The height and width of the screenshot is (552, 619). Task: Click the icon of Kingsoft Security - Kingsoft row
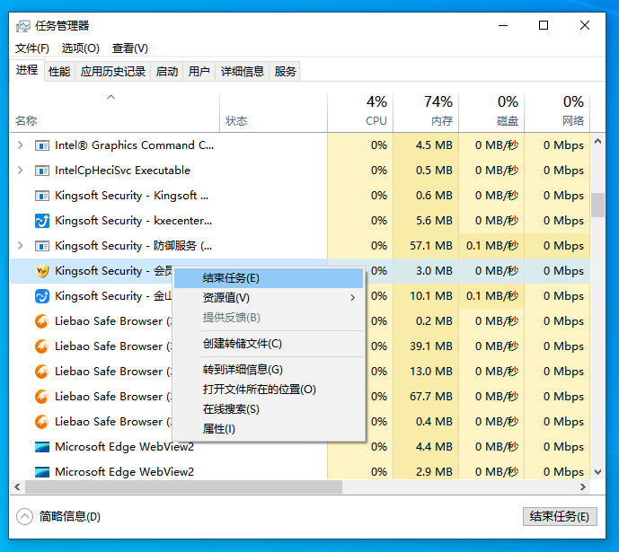coord(42,196)
